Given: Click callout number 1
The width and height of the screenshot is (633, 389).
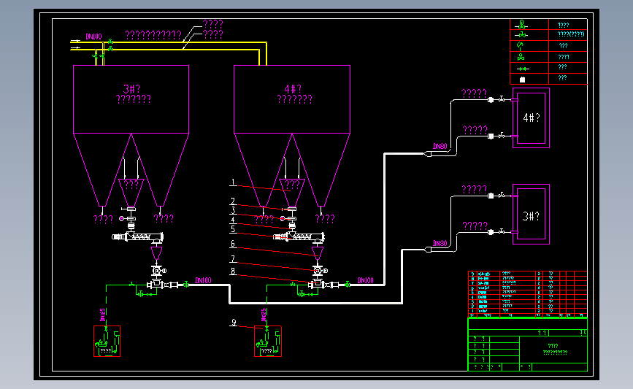Looking at the screenshot, I should point(233,182).
